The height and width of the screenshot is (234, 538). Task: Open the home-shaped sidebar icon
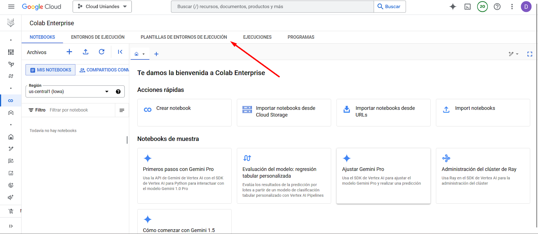11,137
